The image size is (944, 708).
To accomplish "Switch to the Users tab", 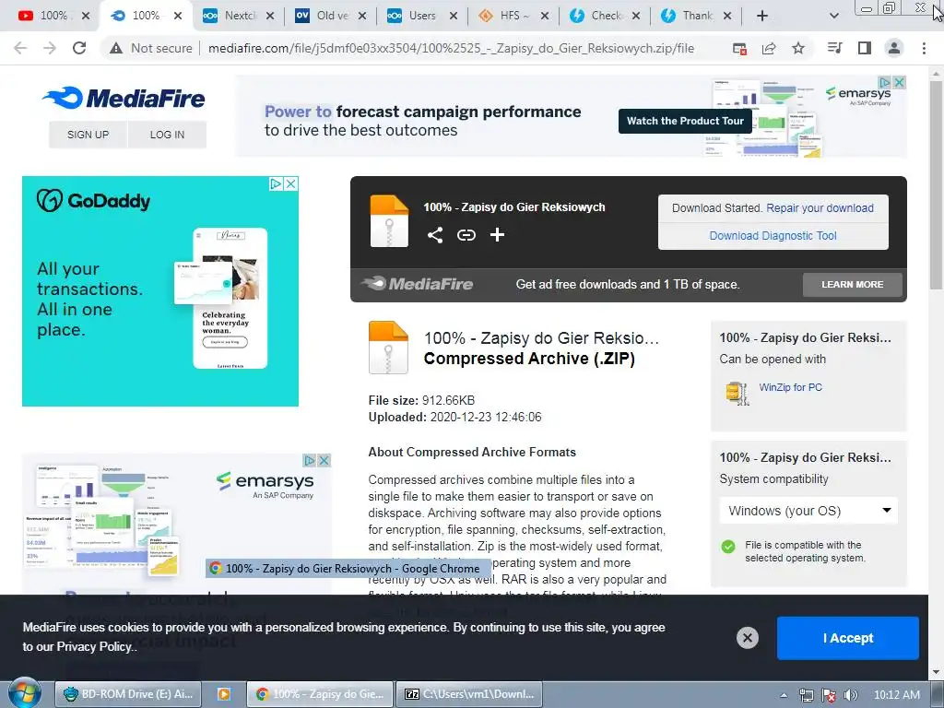I will point(421,16).
